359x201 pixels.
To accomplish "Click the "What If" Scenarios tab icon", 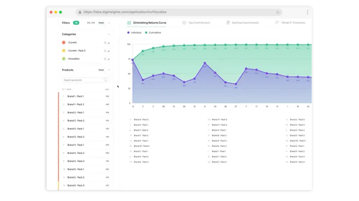I will (277, 22).
